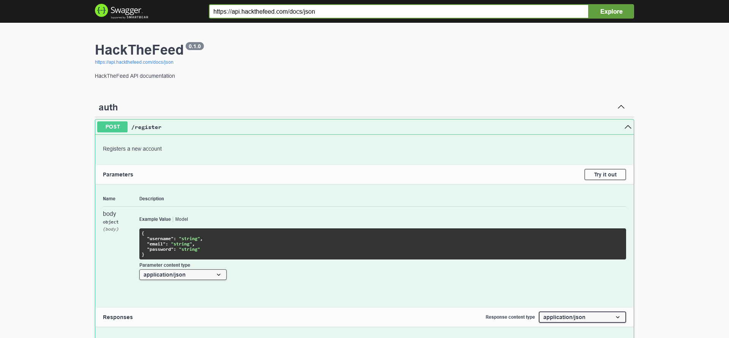Click the 'HackTheFeed API documentation' text
The width and height of the screenshot is (729, 338).
[135, 76]
